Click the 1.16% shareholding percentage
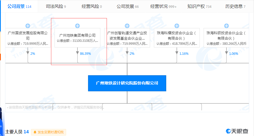This screenshot has height=136, width=254. 184,54
